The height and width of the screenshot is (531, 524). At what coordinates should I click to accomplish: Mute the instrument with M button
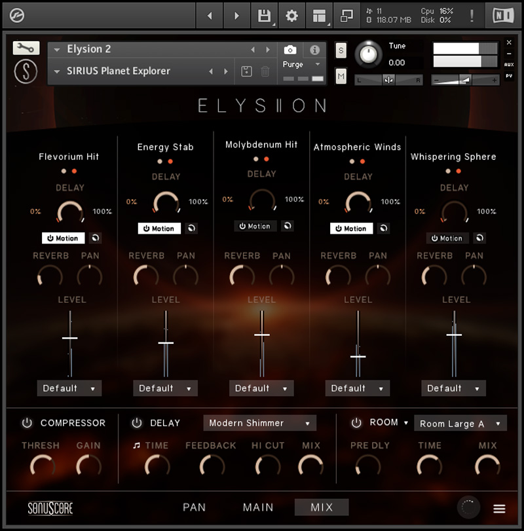[x=341, y=76]
